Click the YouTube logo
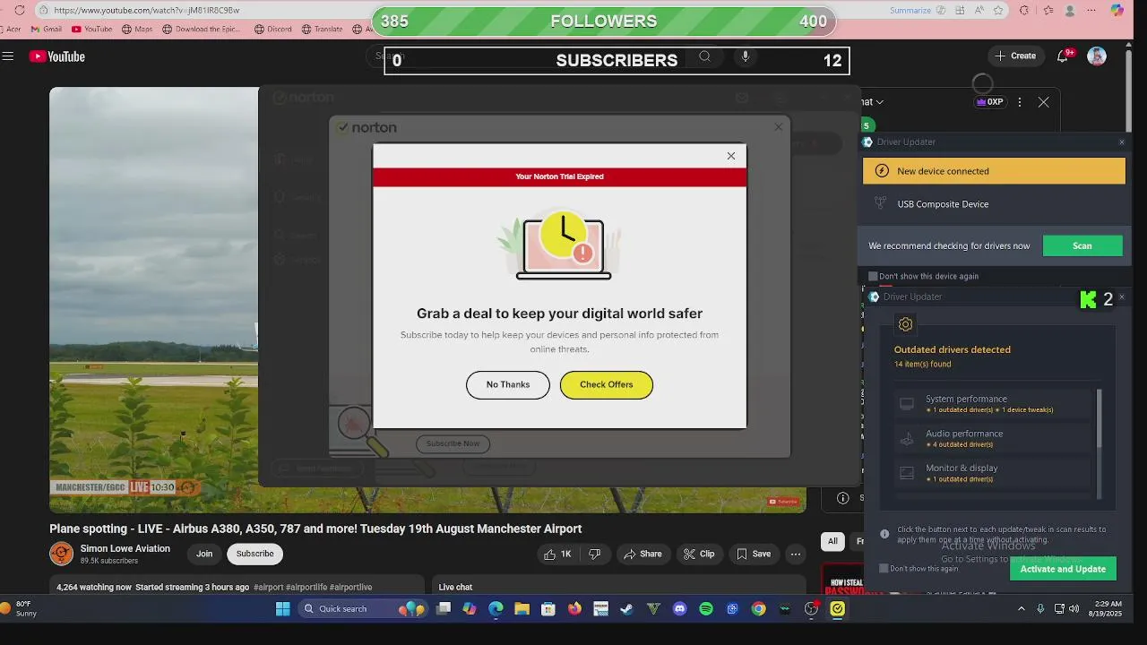 click(56, 56)
